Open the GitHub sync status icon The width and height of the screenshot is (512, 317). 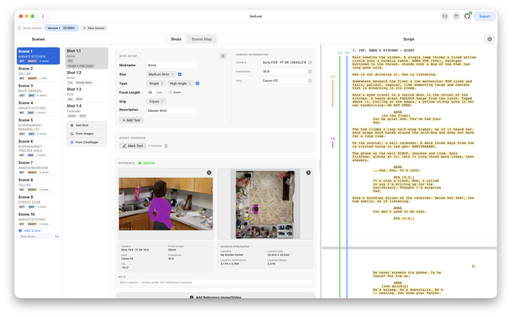point(467,16)
